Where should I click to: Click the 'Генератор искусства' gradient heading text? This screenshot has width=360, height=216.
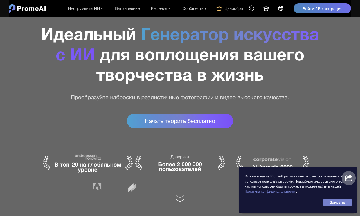[x=230, y=35]
